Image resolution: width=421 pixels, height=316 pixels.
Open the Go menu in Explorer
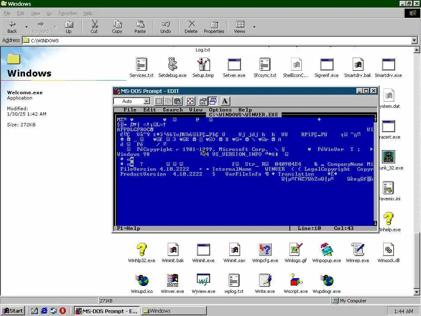(x=49, y=13)
